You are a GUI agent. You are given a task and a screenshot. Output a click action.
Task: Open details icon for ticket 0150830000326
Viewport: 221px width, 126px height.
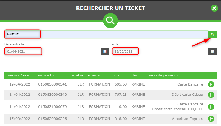[211, 119]
